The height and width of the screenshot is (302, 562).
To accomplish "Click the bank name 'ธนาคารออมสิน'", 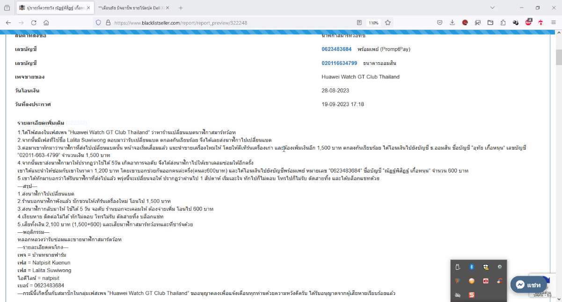I will click(380, 63).
